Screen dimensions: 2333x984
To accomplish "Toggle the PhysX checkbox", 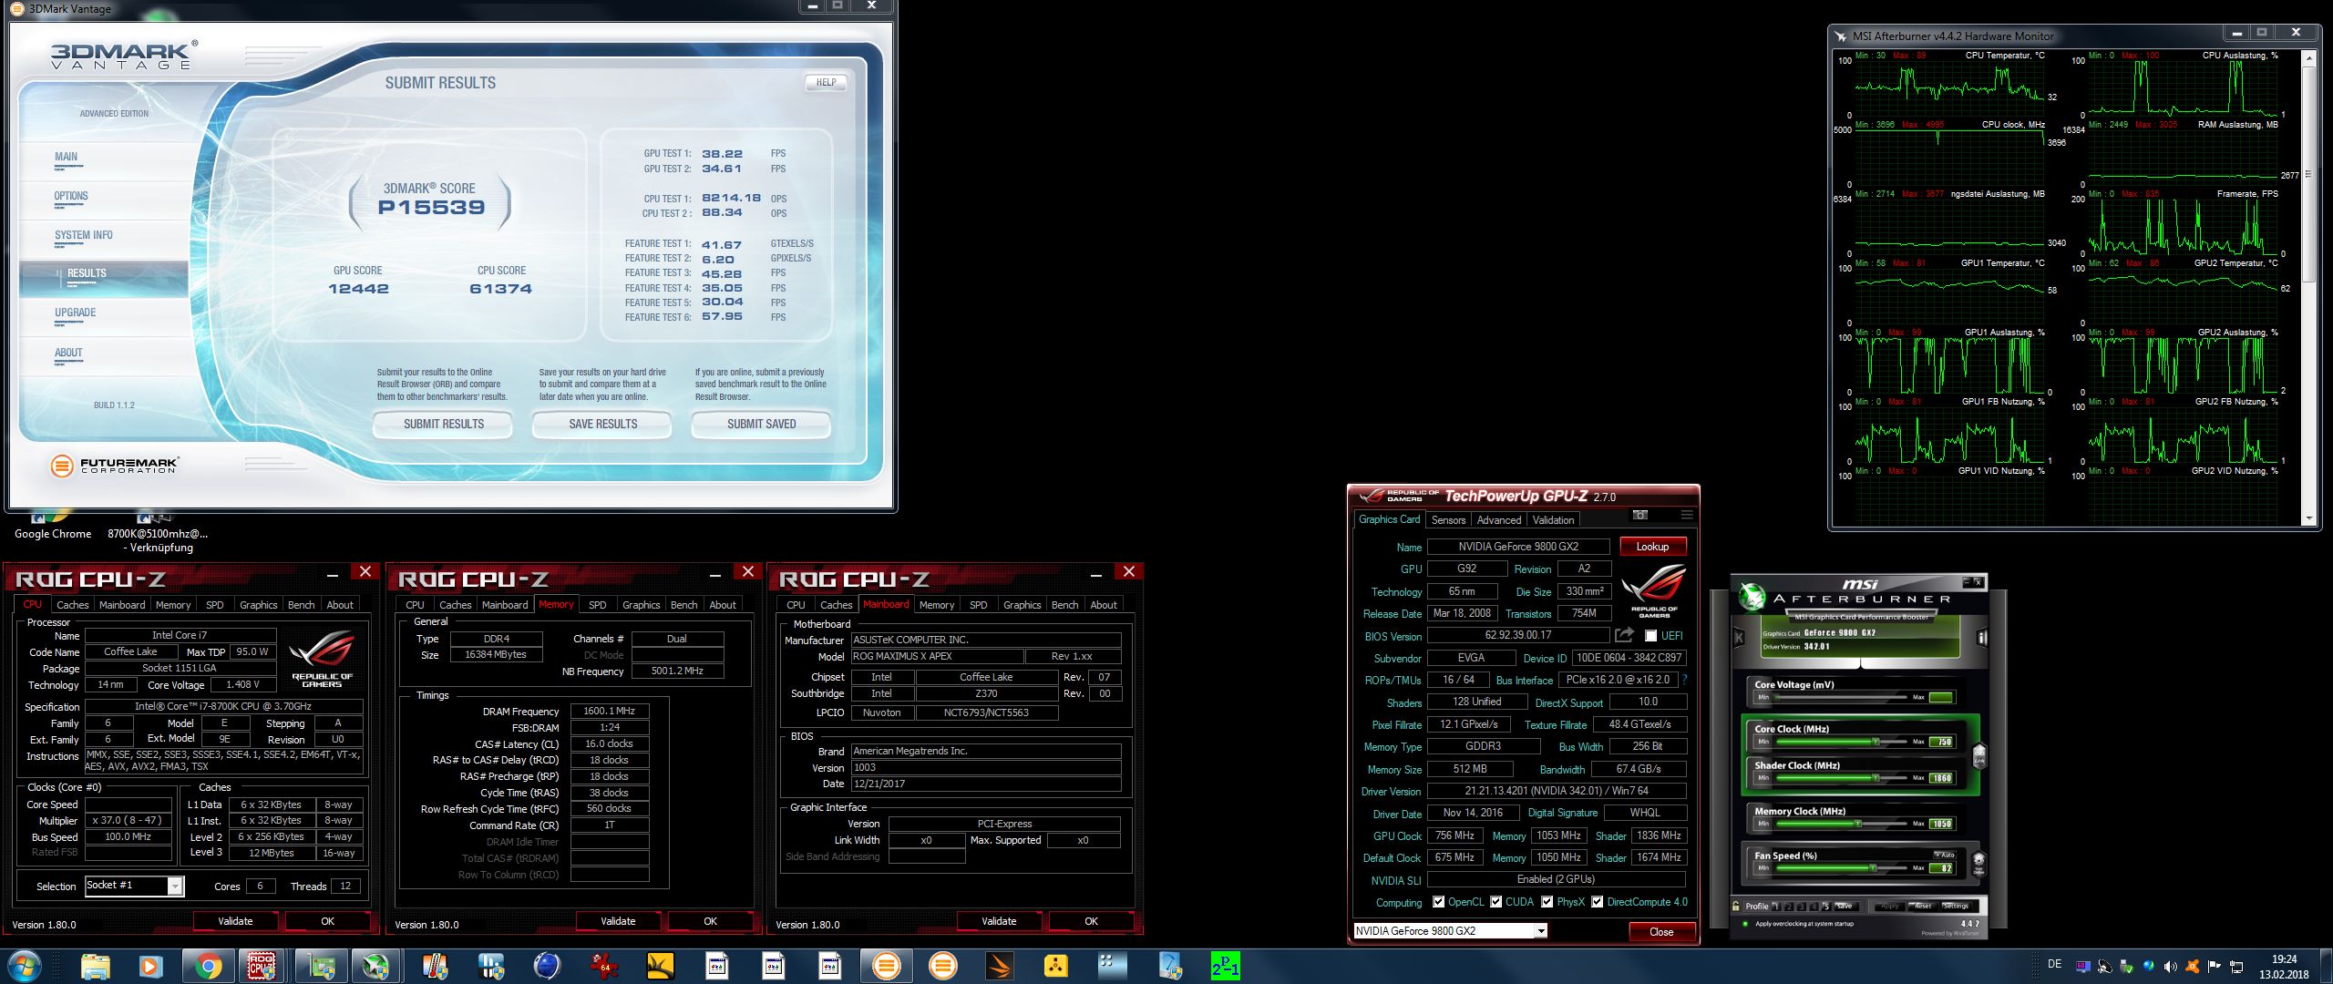I will point(1547,902).
